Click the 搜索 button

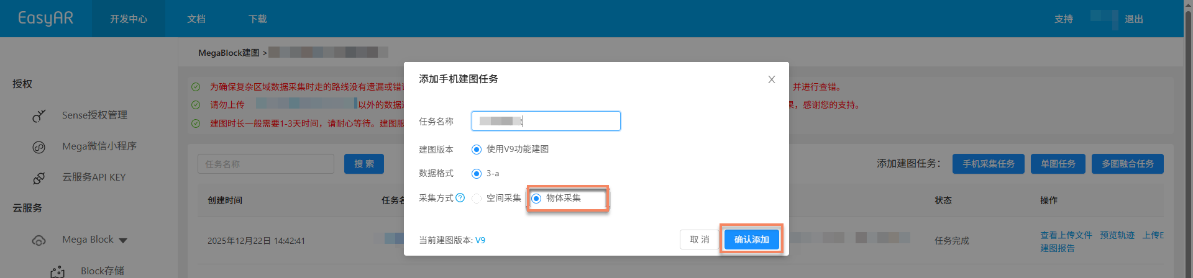click(x=364, y=164)
